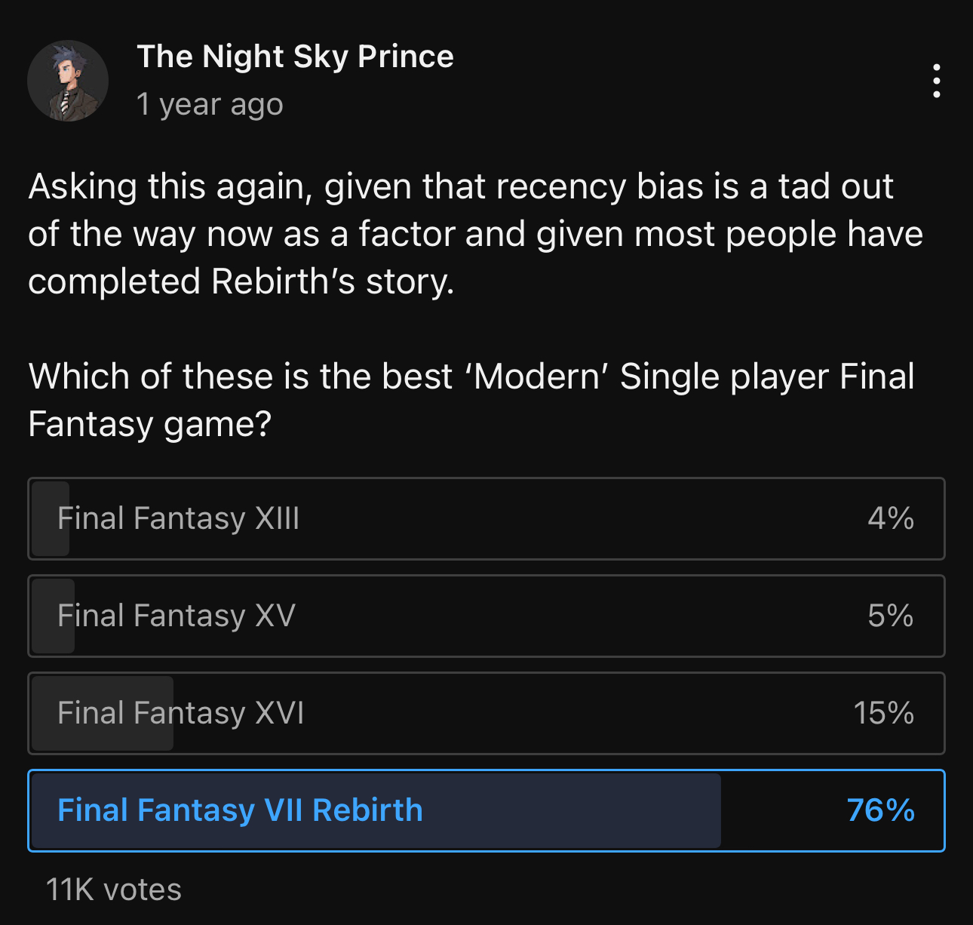The width and height of the screenshot is (973, 925).
Task: Click the poll question about best Modern game
Action: (x=471, y=400)
